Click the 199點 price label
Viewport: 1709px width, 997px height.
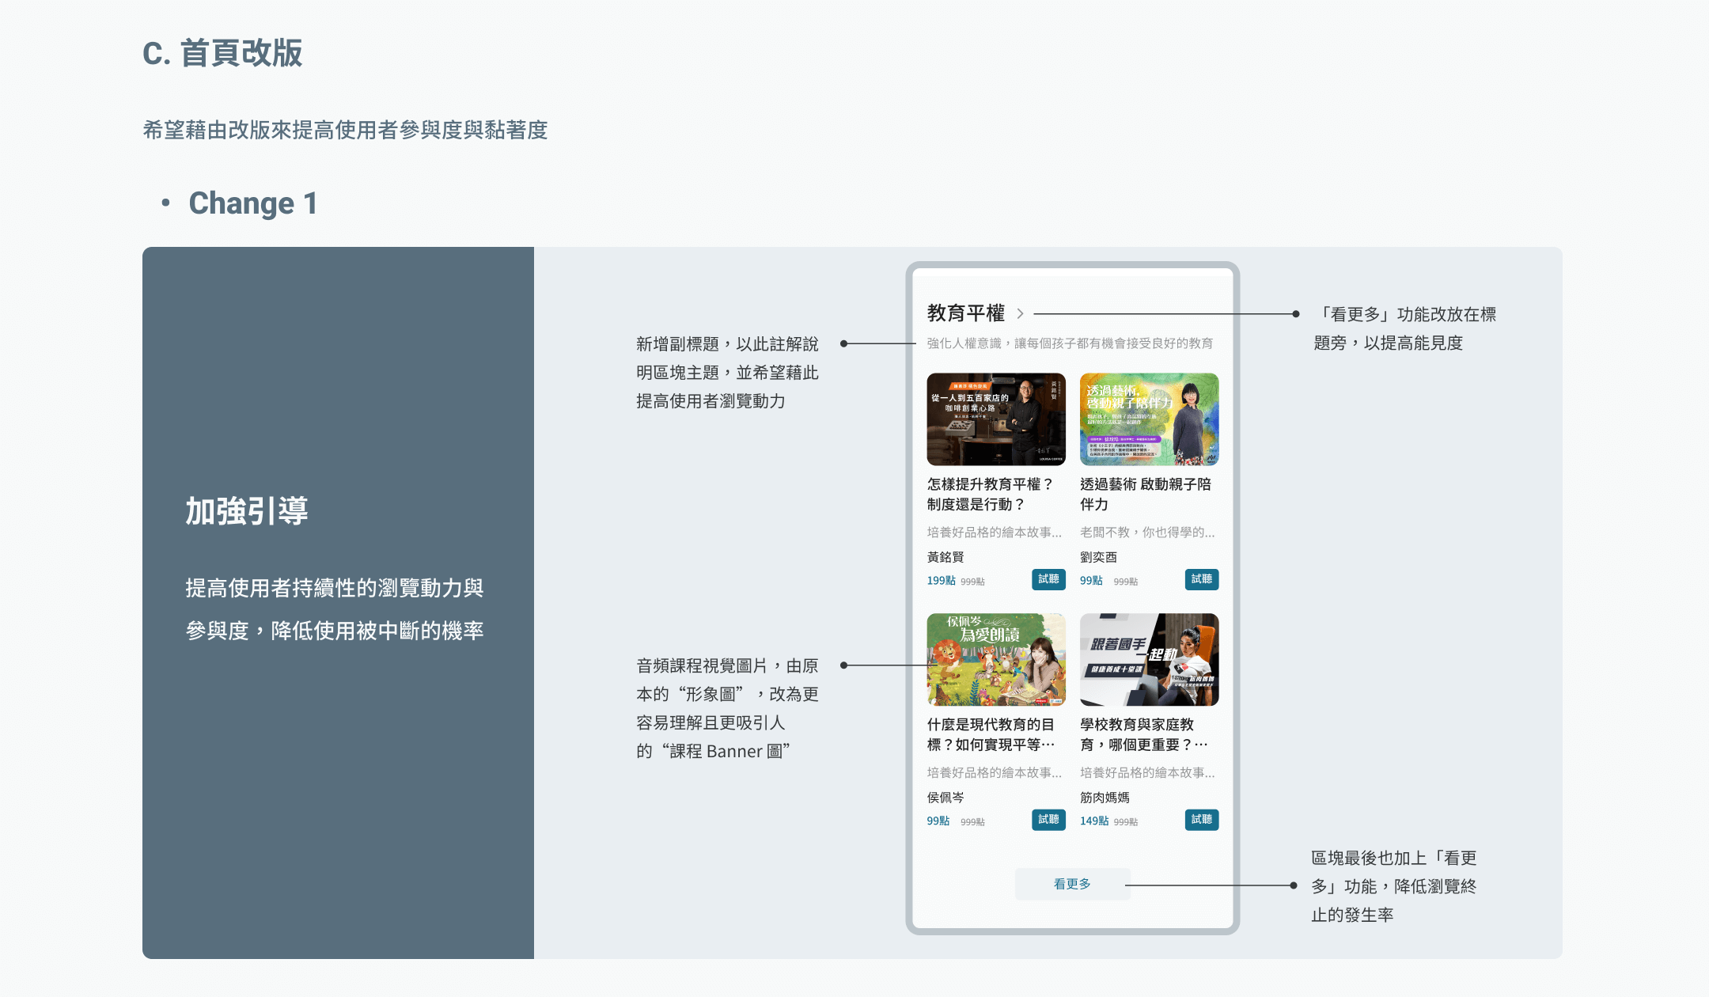coord(941,581)
